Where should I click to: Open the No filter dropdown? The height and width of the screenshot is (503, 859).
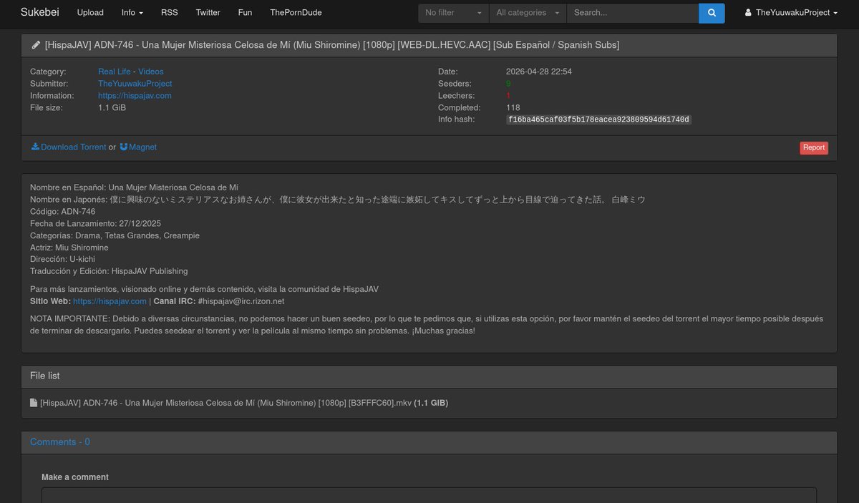click(x=454, y=13)
